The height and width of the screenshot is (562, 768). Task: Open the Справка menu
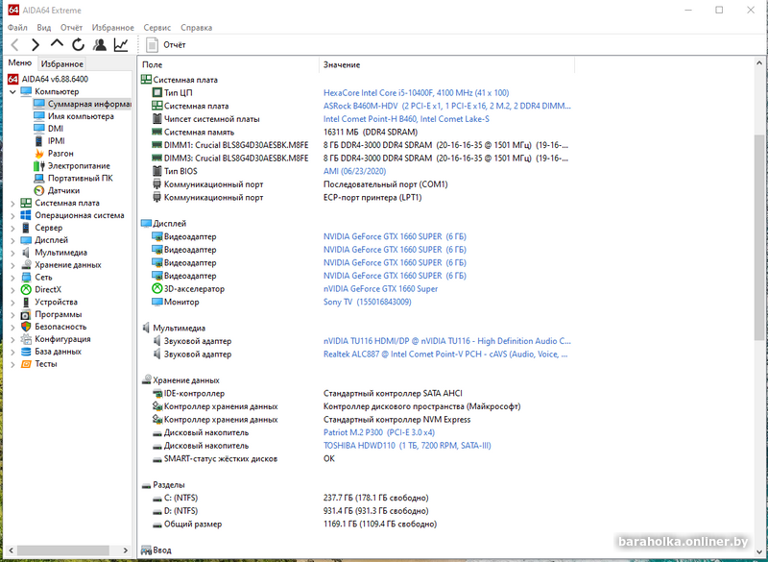click(x=197, y=28)
